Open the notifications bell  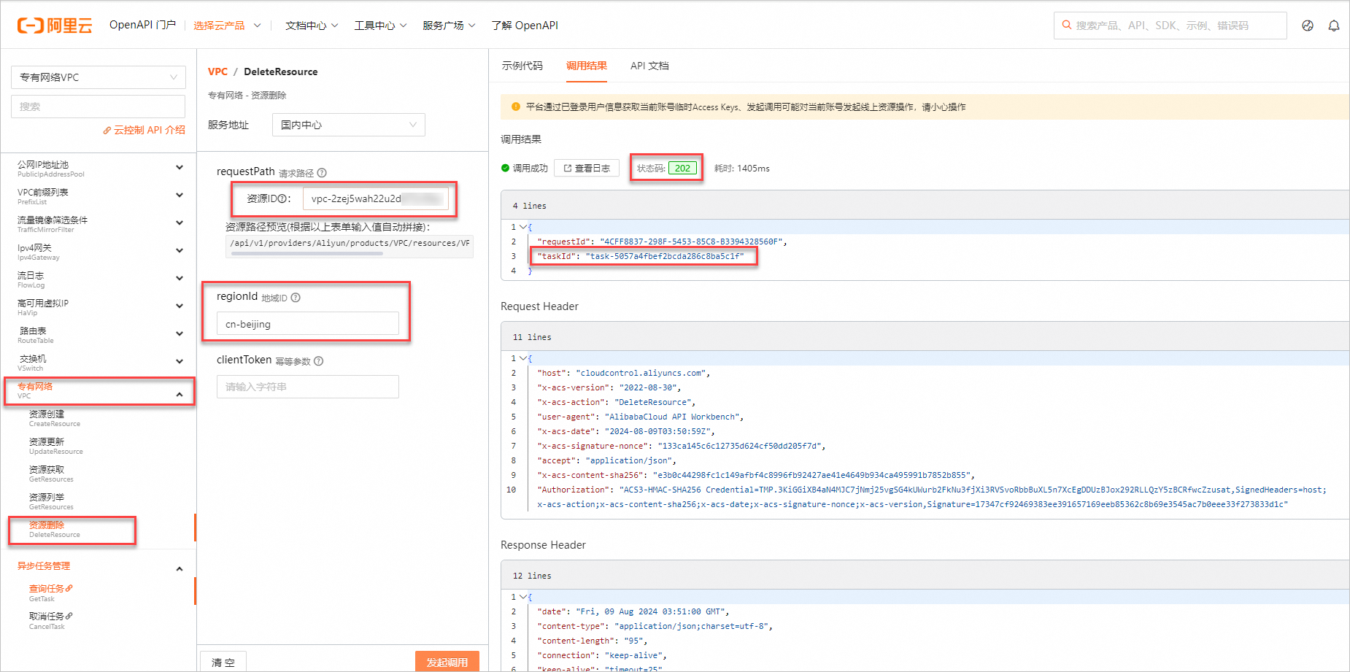pyautogui.click(x=1334, y=26)
